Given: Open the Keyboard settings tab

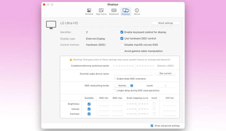Looking at the screenshot, I should [114, 12].
